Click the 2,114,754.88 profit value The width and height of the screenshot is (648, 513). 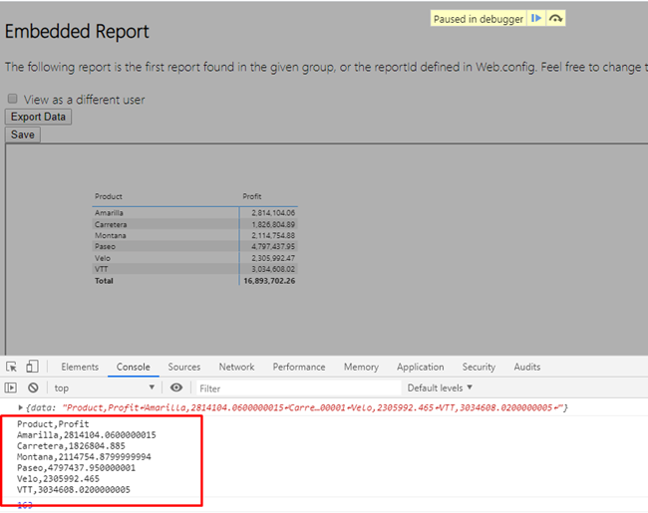tap(273, 235)
